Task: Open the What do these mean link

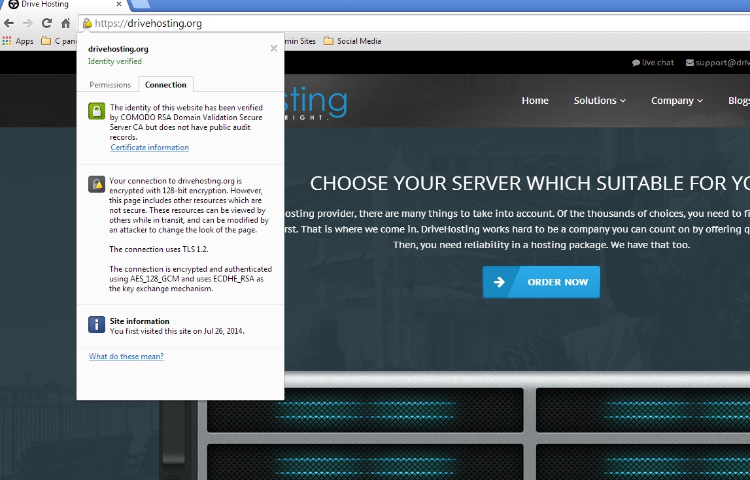Action: pyautogui.click(x=126, y=357)
